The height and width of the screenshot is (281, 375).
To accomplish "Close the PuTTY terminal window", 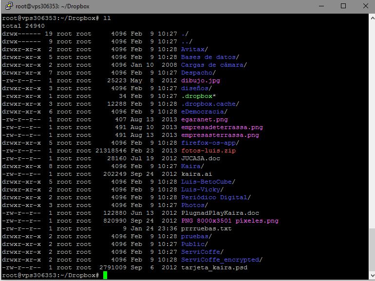I will point(365,6).
